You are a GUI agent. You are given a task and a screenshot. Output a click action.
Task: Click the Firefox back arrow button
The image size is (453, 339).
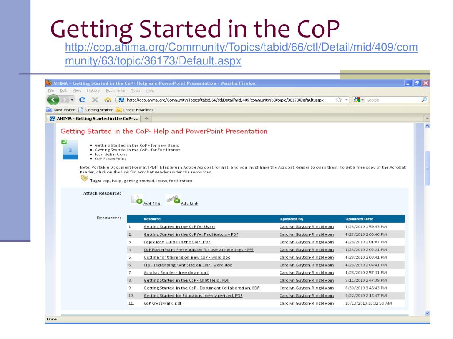[x=53, y=100]
